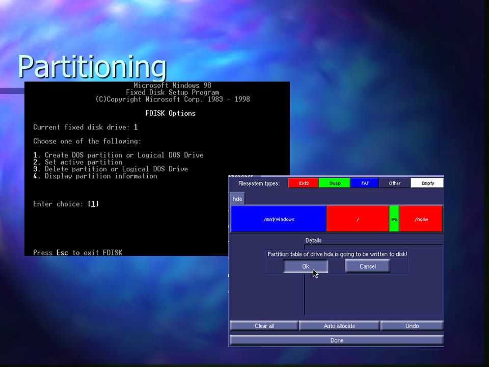The height and width of the screenshot is (367, 489).
Task: Click the partition table warning message
Action: click(337, 254)
